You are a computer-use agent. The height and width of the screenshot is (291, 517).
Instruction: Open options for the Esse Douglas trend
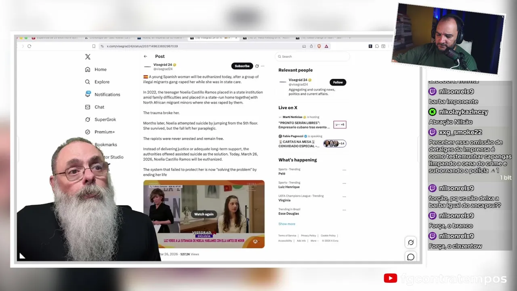344,210
